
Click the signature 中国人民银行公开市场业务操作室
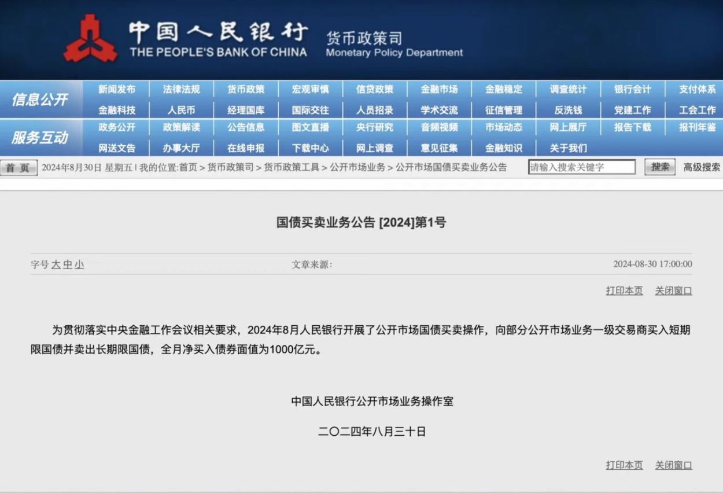pos(372,401)
